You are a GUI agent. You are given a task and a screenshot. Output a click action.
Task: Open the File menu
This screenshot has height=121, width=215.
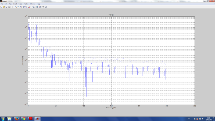(2, 4)
